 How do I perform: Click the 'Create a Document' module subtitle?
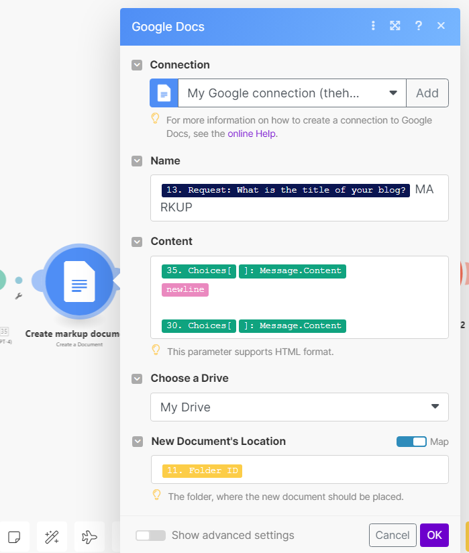point(79,344)
